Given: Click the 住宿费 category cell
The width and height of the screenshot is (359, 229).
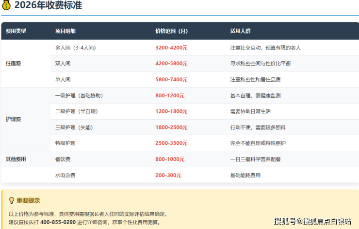Looking at the screenshot, I should pyautogui.click(x=14, y=64).
